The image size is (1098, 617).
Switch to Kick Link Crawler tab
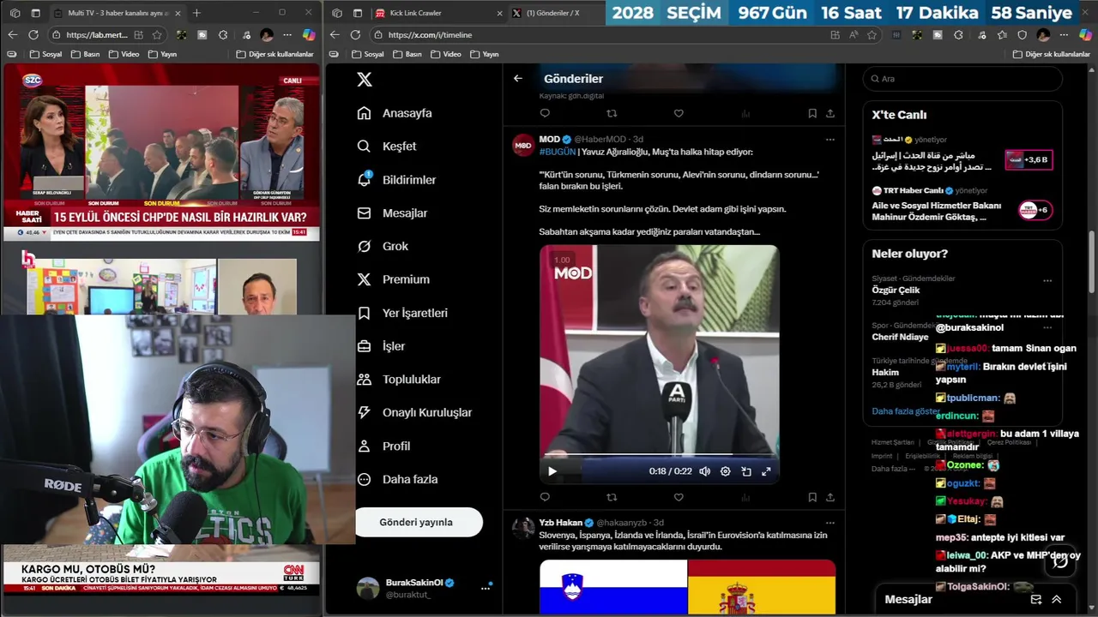point(437,13)
